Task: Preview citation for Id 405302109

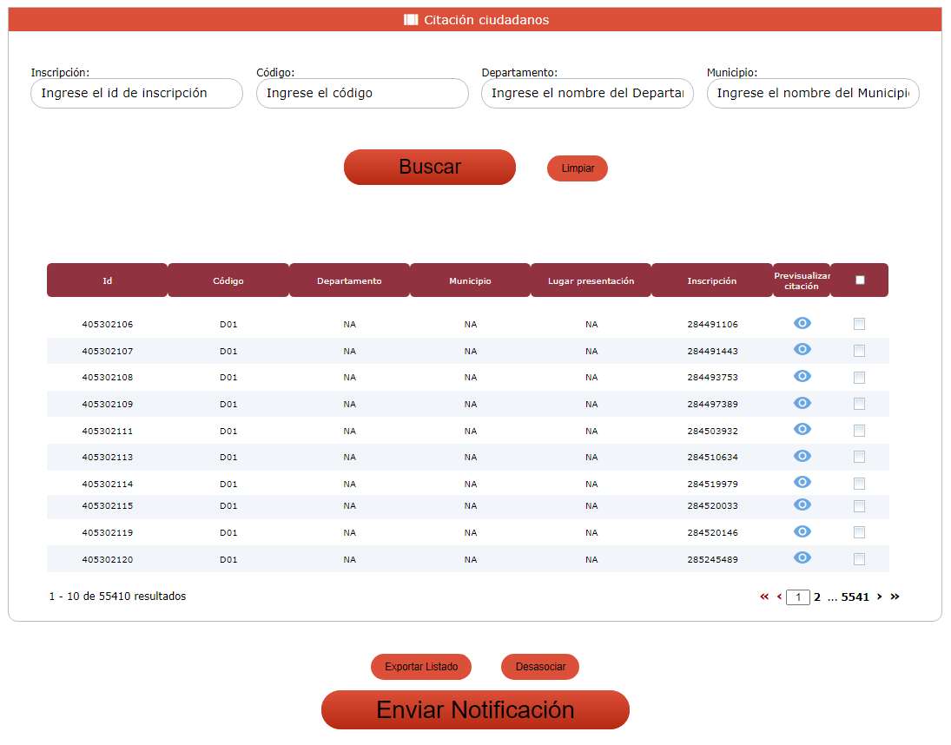Action: click(802, 403)
